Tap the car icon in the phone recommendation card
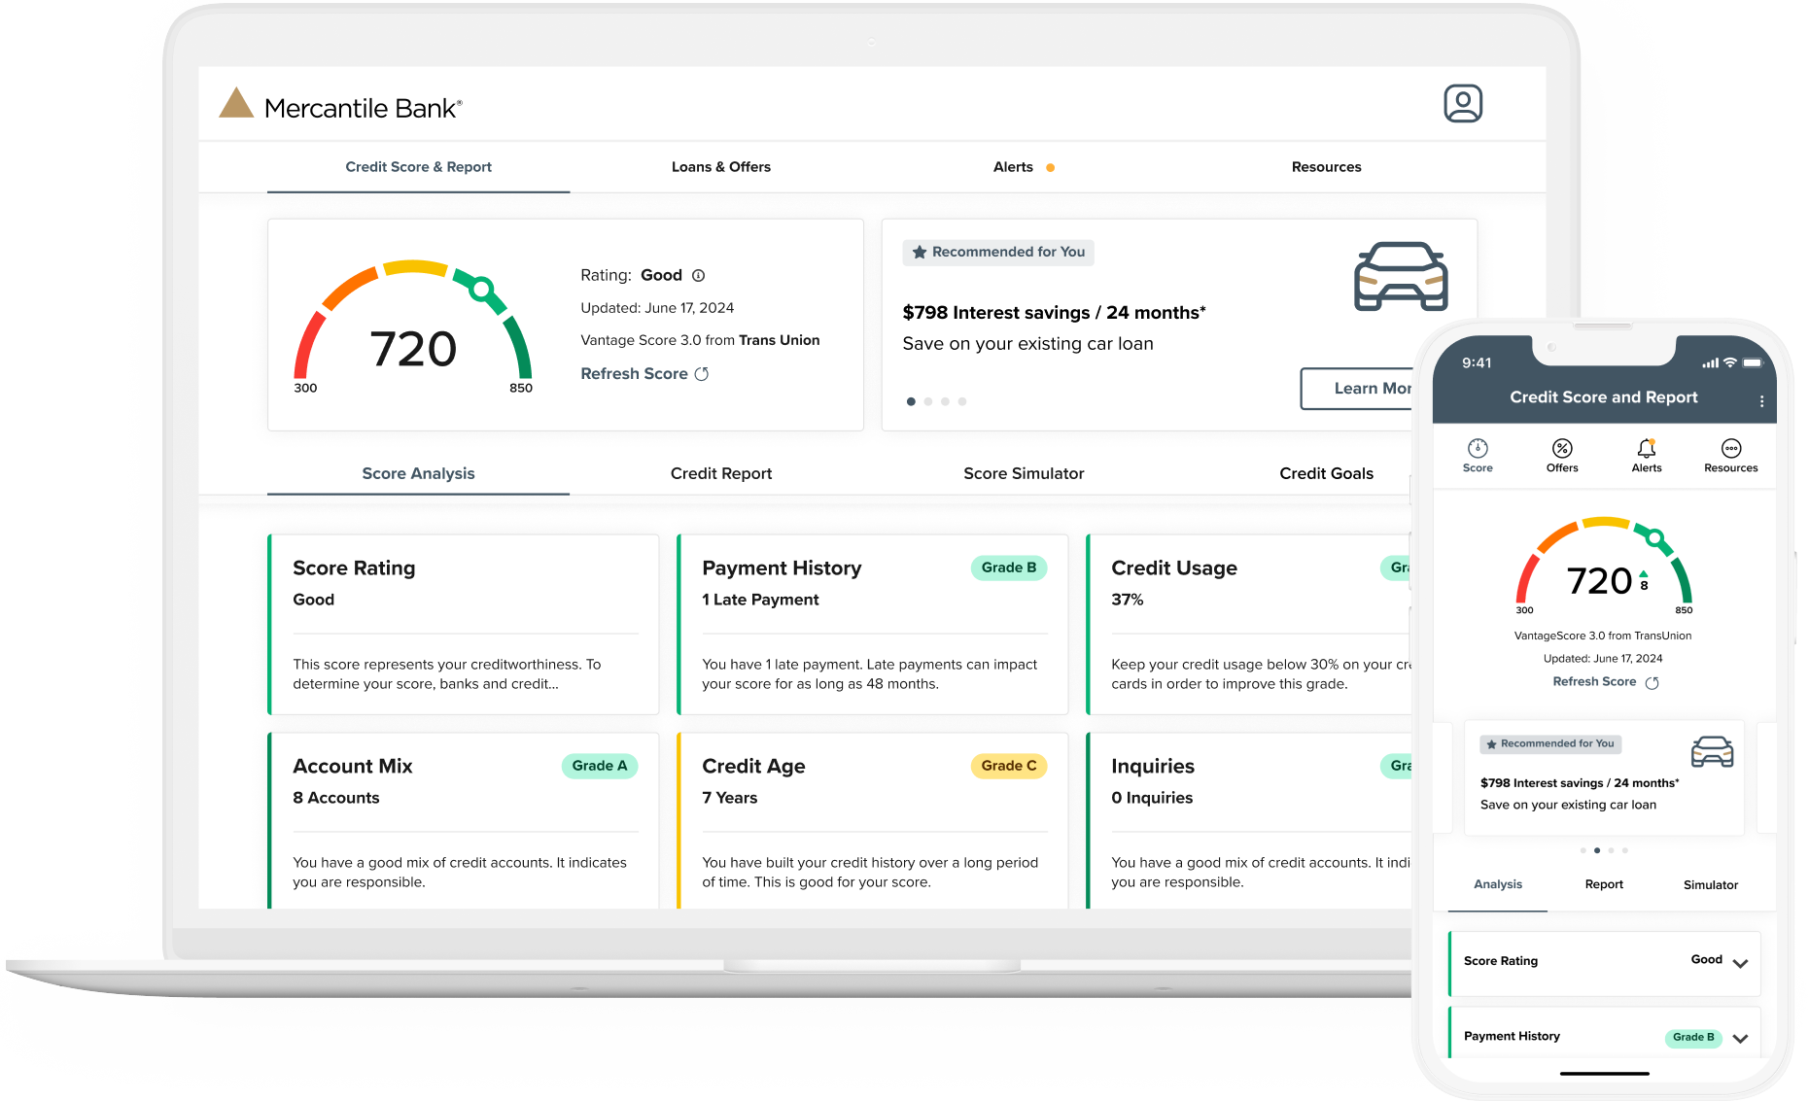Viewport: 1809px width, 1101px height. 1712,752
